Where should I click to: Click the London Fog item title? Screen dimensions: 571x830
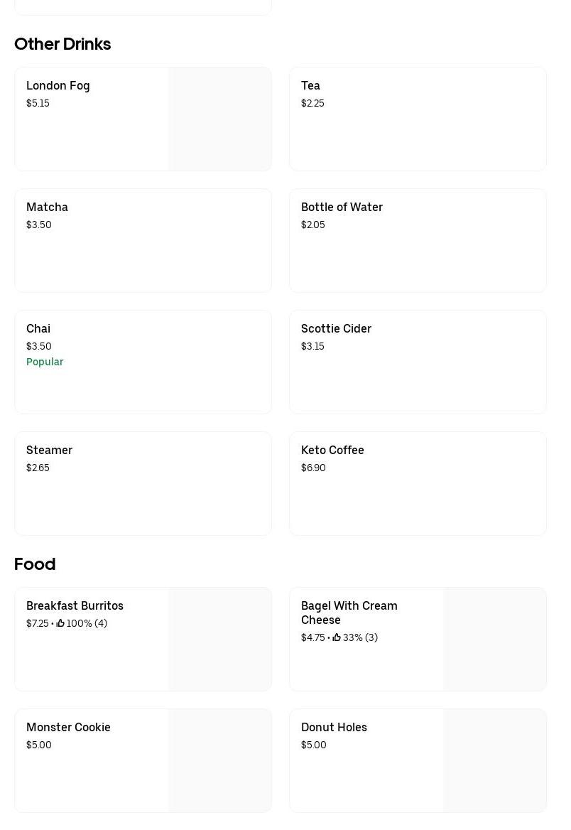(58, 85)
